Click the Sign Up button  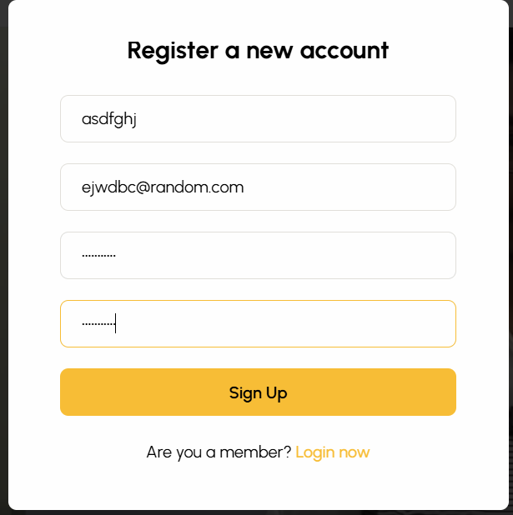pyautogui.click(x=258, y=392)
